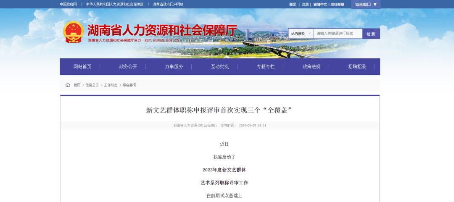Navigate to 工作动态 in the breadcrumb

[x=111, y=85]
